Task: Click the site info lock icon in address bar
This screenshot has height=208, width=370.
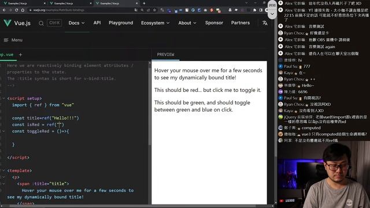Action: tap(31, 10)
